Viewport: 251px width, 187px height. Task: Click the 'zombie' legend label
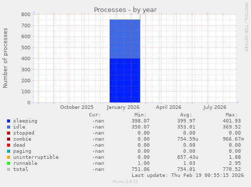tap(22, 139)
